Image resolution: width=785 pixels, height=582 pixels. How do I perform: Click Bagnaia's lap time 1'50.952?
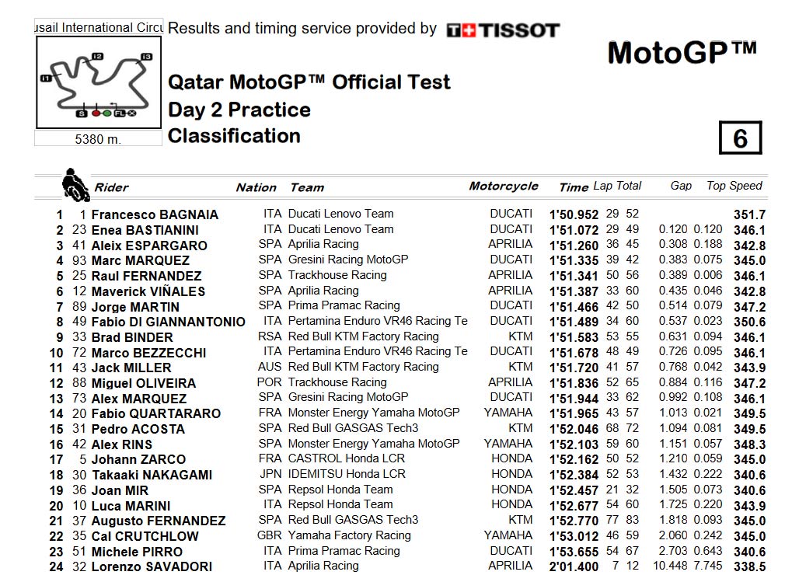coord(574,214)
